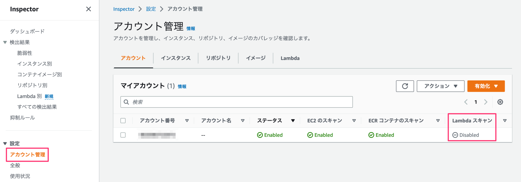The width and height of the screenshot is (521, 182).
Task: Open the アクション dropdown
Action: (x=440, y=86)
